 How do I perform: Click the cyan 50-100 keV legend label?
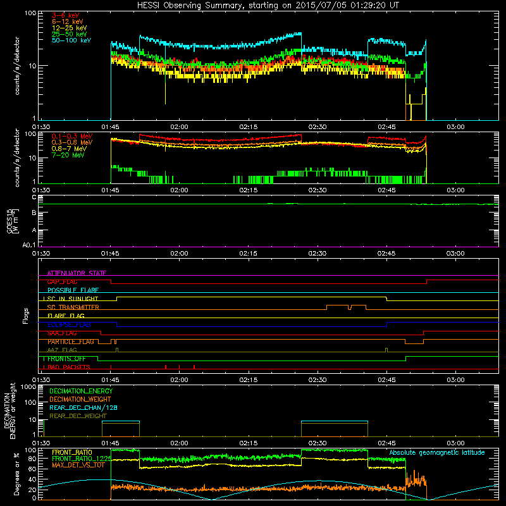coord(71,40)
